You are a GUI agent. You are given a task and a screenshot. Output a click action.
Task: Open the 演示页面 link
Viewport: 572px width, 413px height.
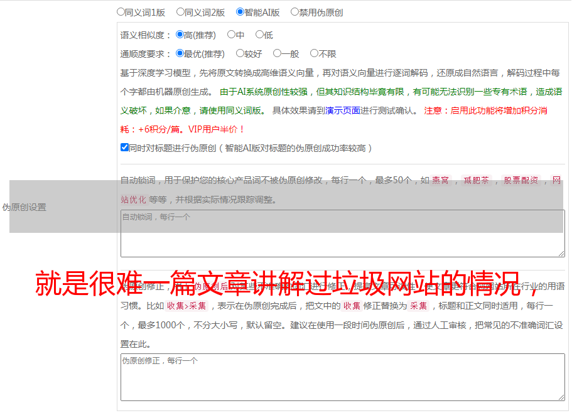[x=342, y=111]
